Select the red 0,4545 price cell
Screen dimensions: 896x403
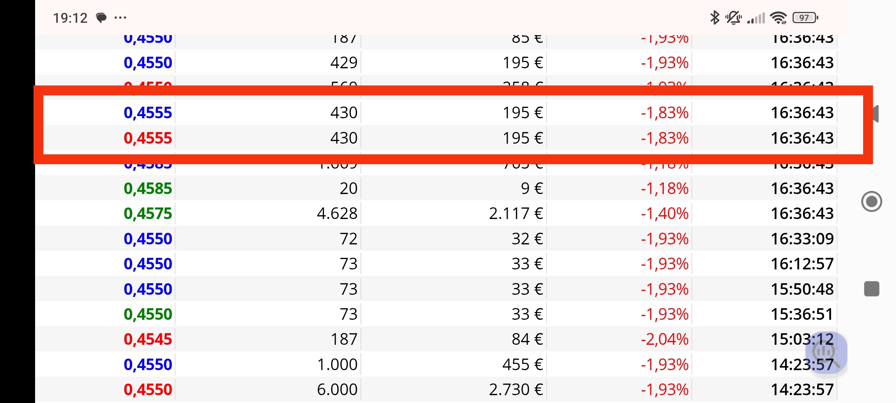tap(148, 339)
